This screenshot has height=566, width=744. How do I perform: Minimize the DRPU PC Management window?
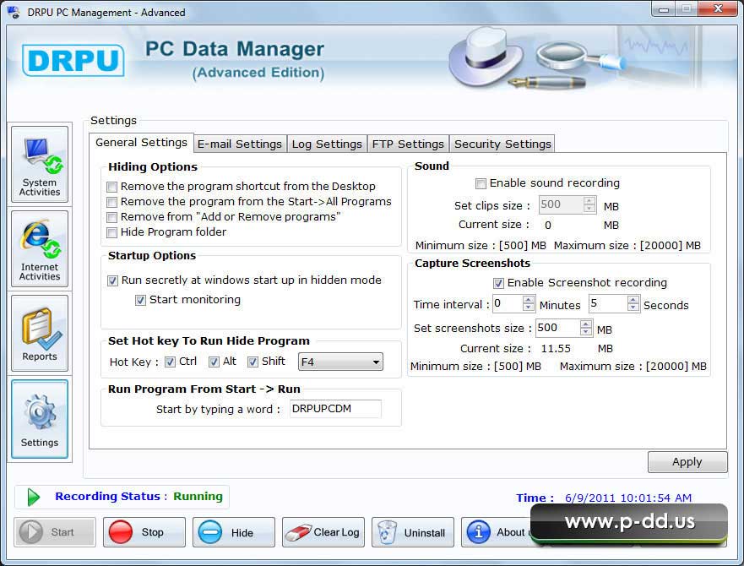point(663,9)
